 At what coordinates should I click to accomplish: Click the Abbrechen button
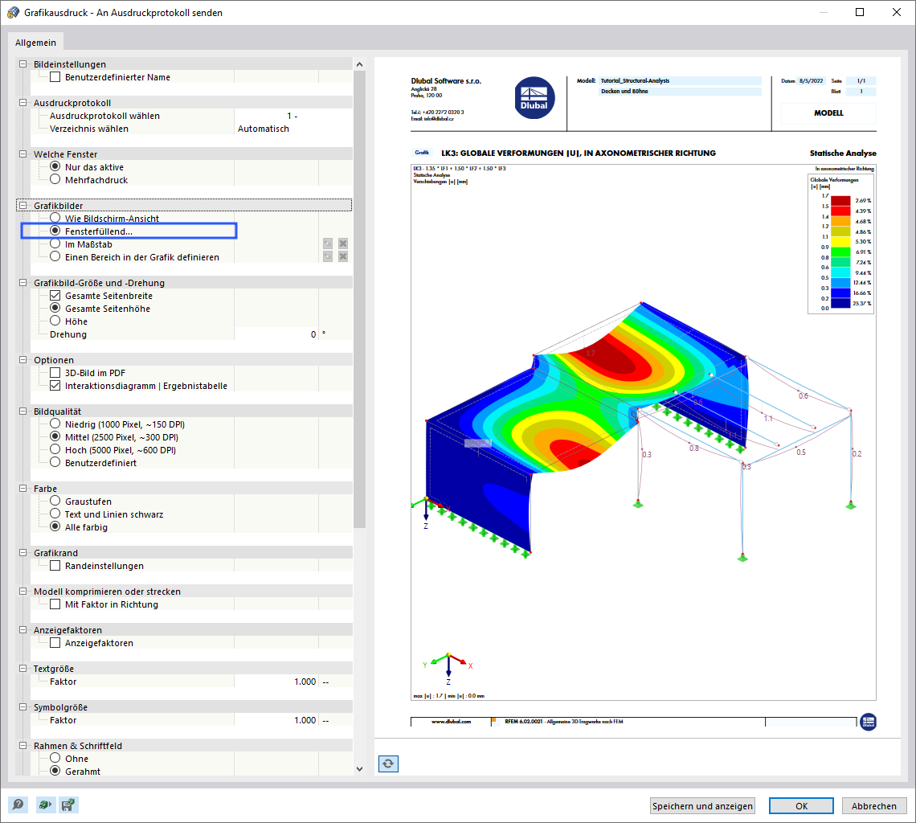click(874, 806)
